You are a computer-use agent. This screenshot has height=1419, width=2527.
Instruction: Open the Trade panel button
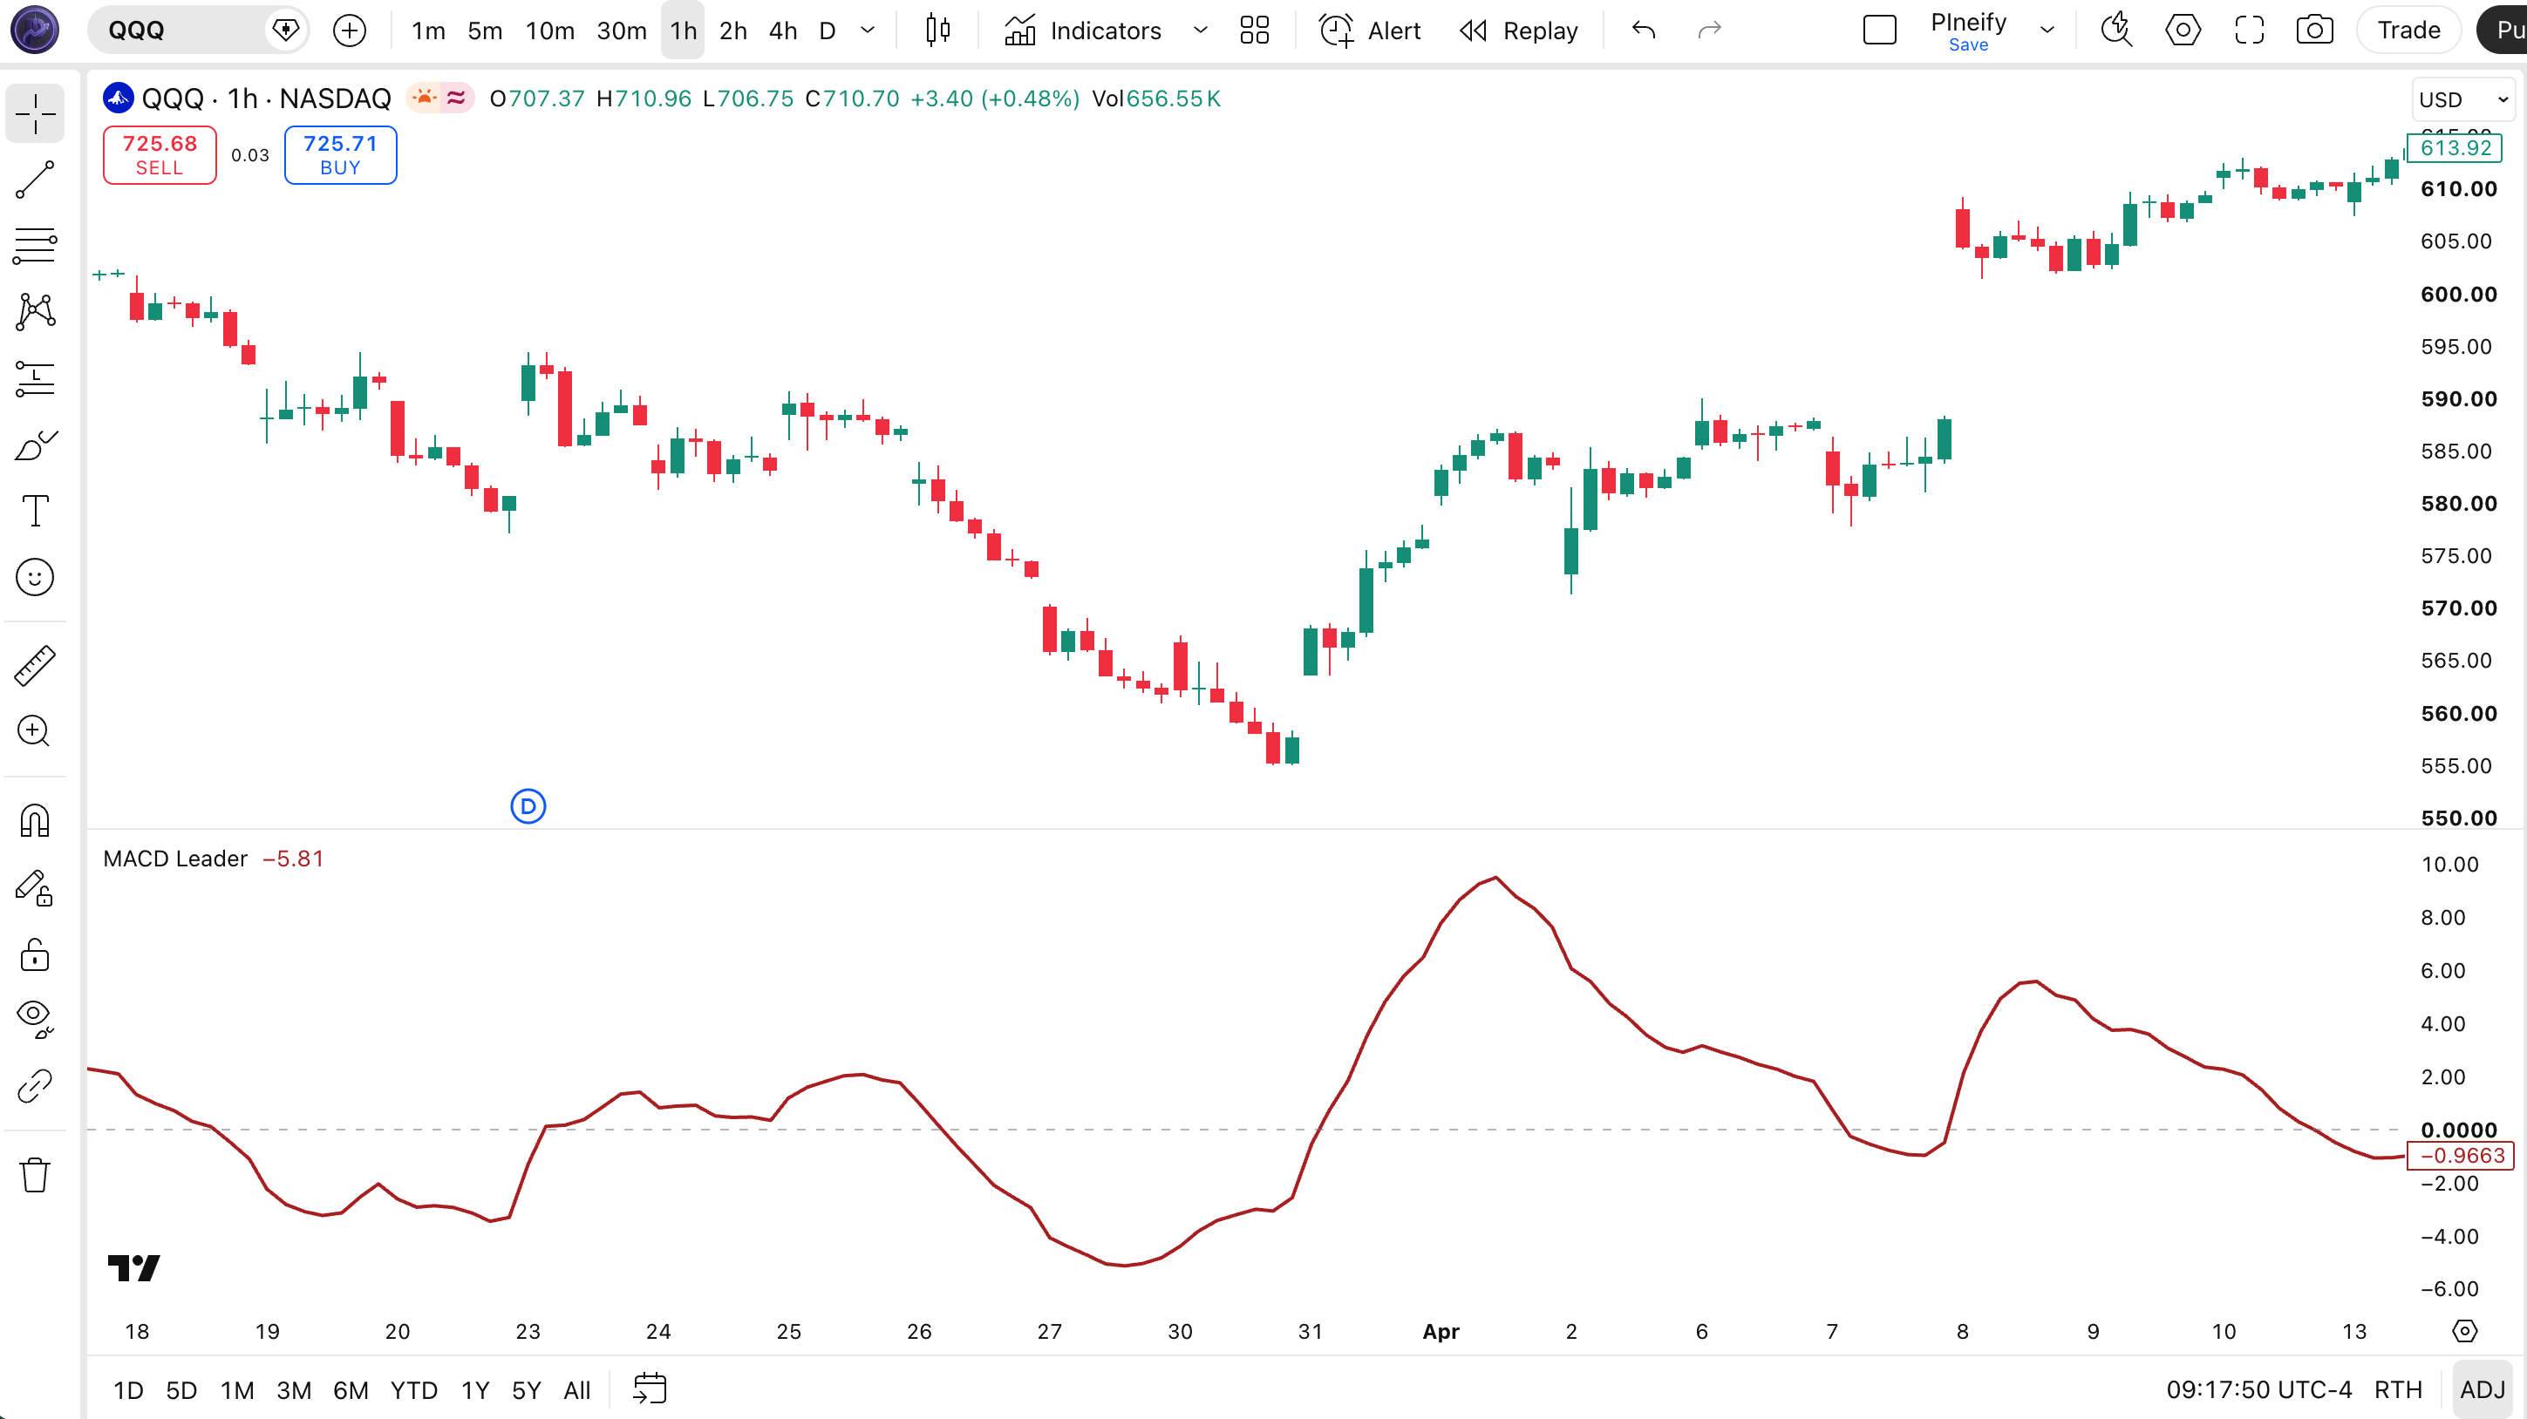tap(2408, 31)
